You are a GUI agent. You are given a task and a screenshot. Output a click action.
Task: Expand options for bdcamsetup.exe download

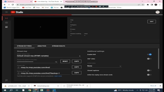pos(58,86)
